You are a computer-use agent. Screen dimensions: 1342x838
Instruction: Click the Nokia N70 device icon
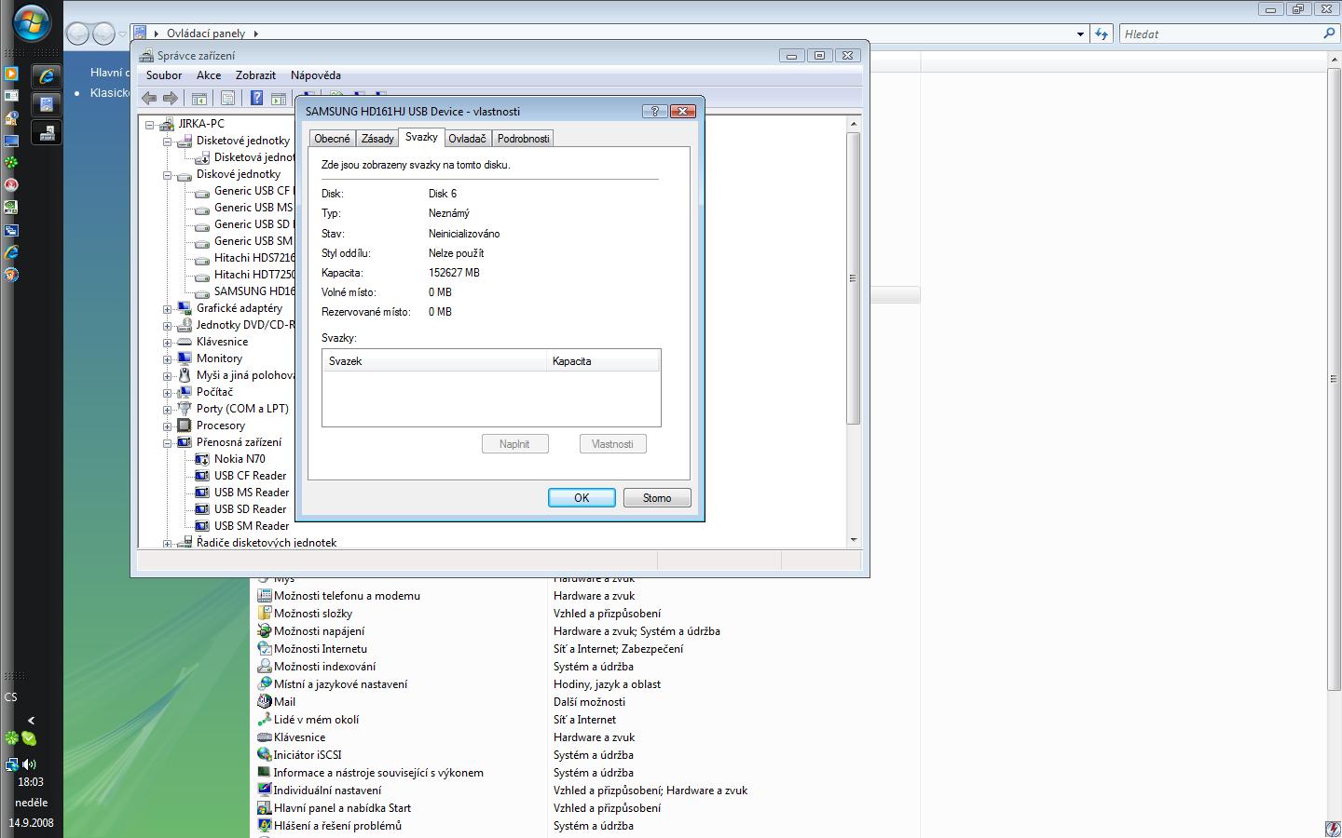[201, 459]
